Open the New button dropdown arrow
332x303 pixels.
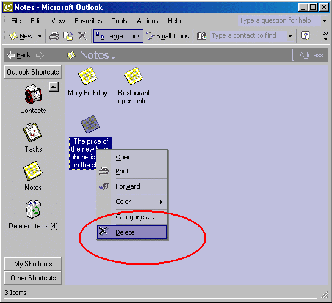(x=40, y=36)
